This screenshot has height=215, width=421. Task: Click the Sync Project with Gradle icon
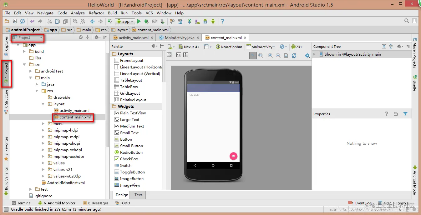[x=190, y=22]
